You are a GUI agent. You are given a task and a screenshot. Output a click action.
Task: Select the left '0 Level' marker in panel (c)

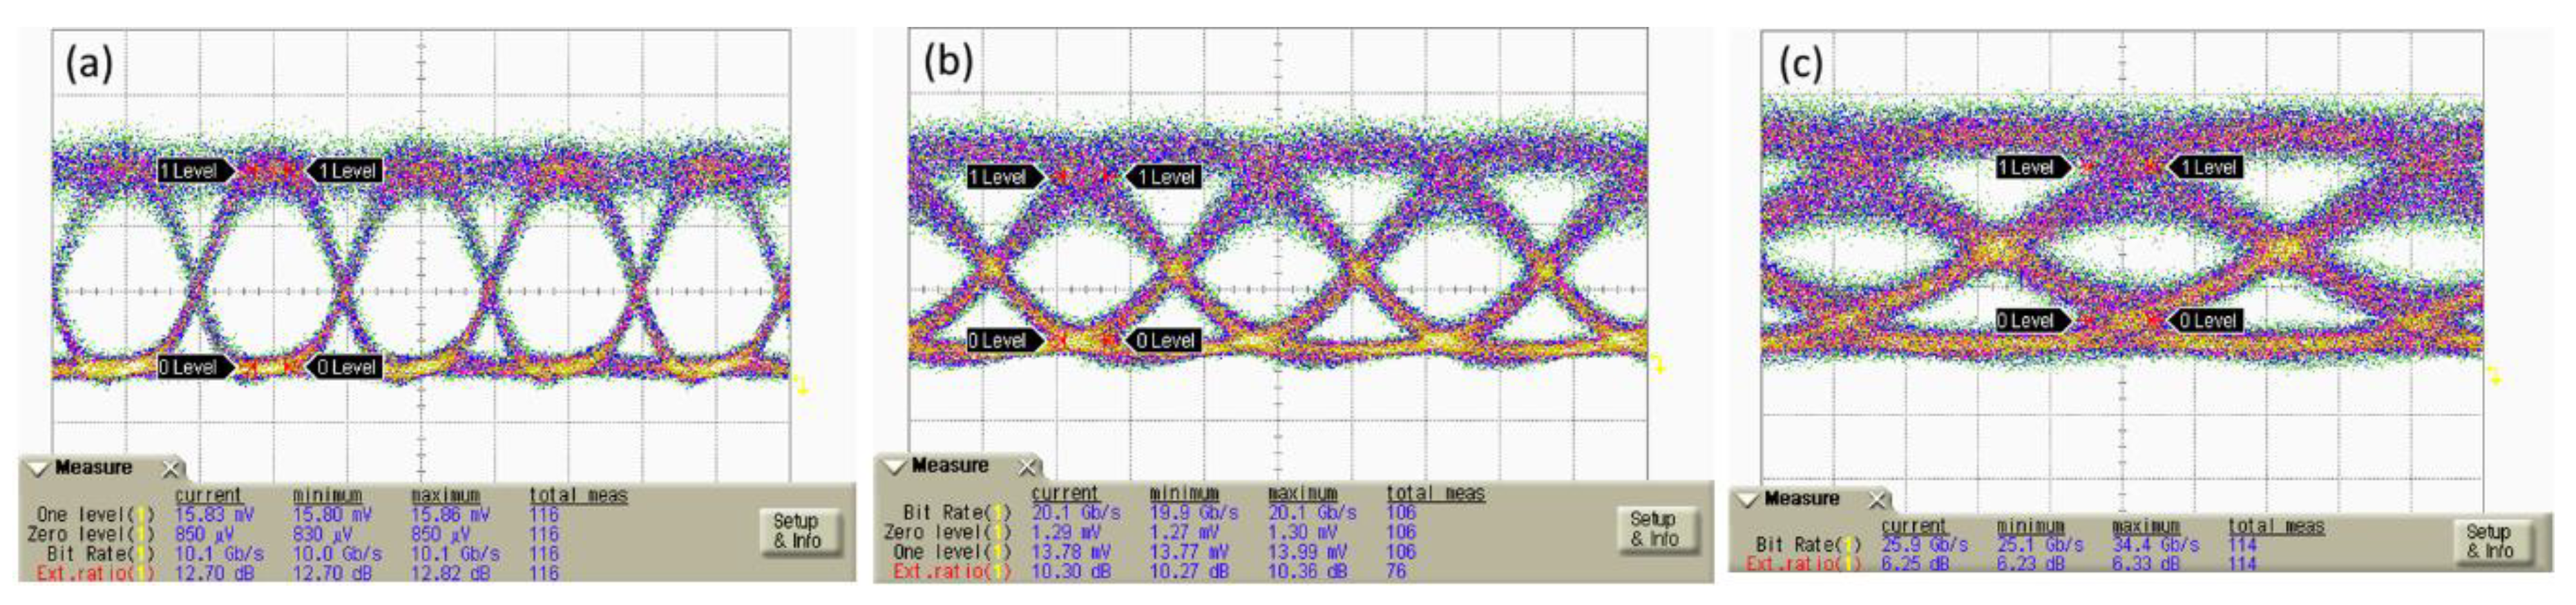tap(2033, 321)
